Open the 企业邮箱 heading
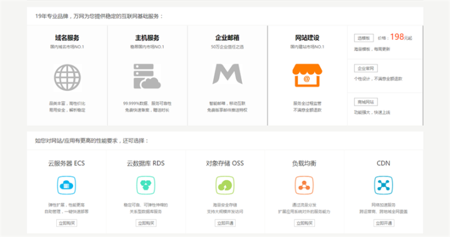Image resolution: width=450 pixels, height=237 pixels. click(227, 38)
